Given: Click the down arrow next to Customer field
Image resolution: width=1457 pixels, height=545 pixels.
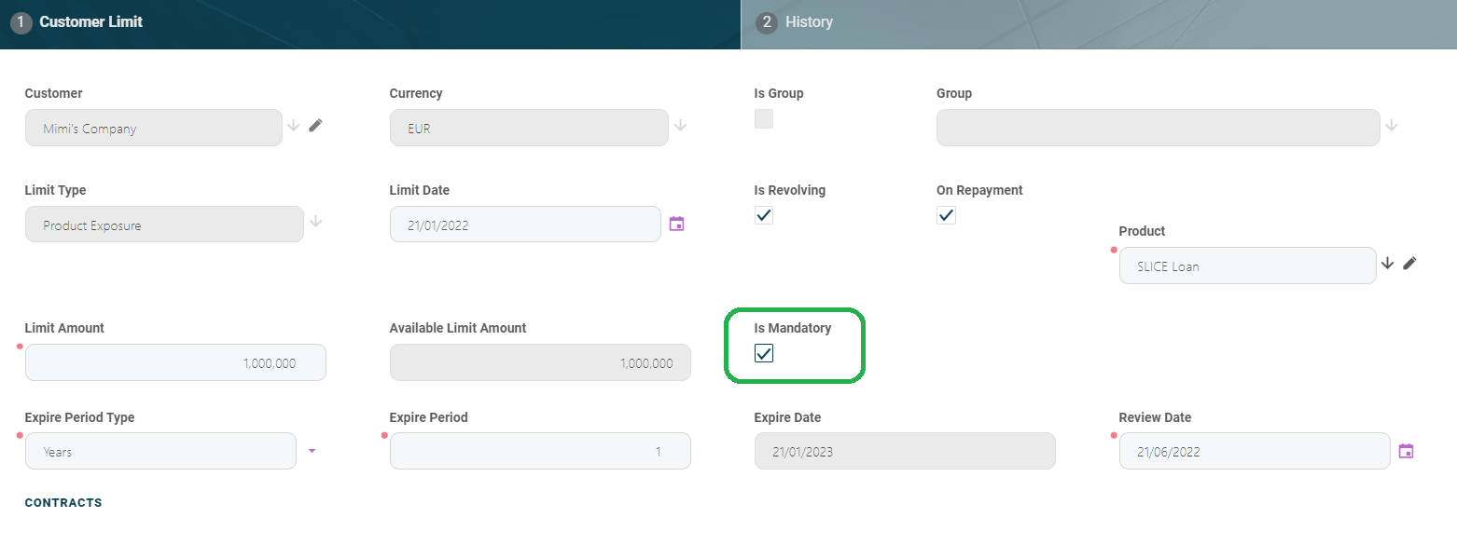Looking at the screenshot, I should click(x=294, y=125).
